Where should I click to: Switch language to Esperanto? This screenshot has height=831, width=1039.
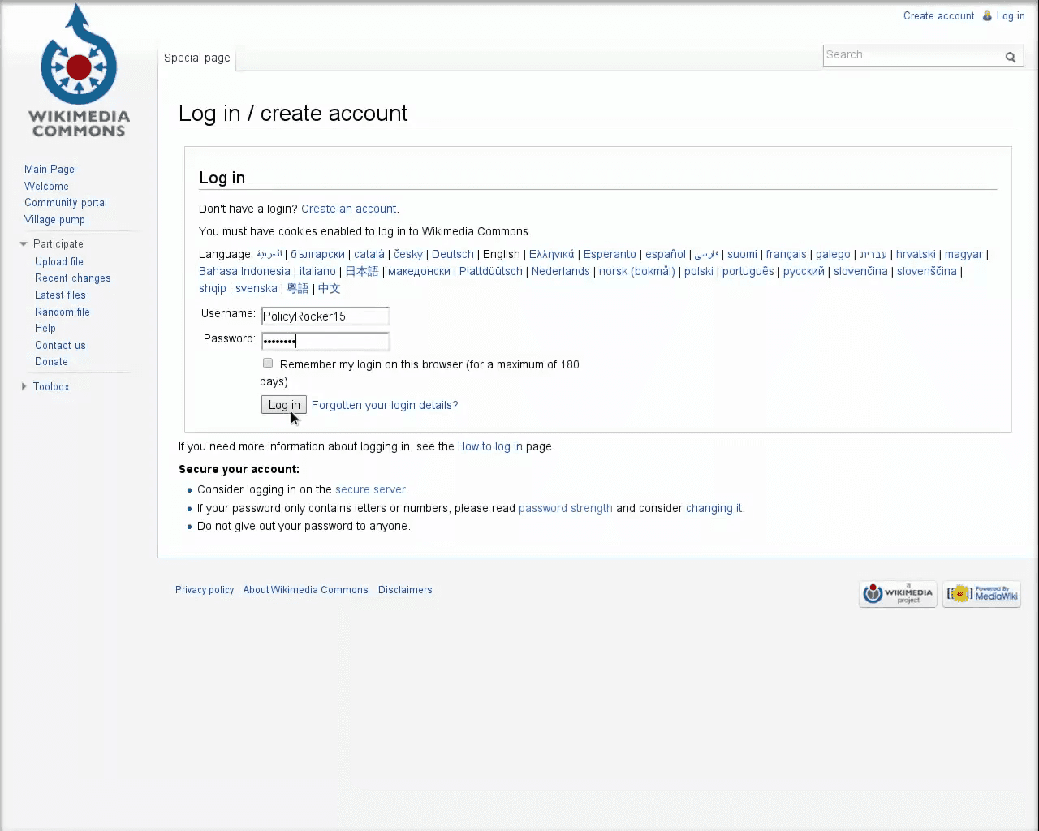pos(610,254)
